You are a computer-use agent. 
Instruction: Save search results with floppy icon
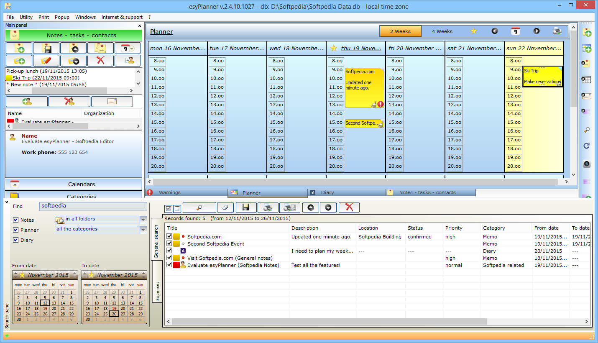pos(246,207)
